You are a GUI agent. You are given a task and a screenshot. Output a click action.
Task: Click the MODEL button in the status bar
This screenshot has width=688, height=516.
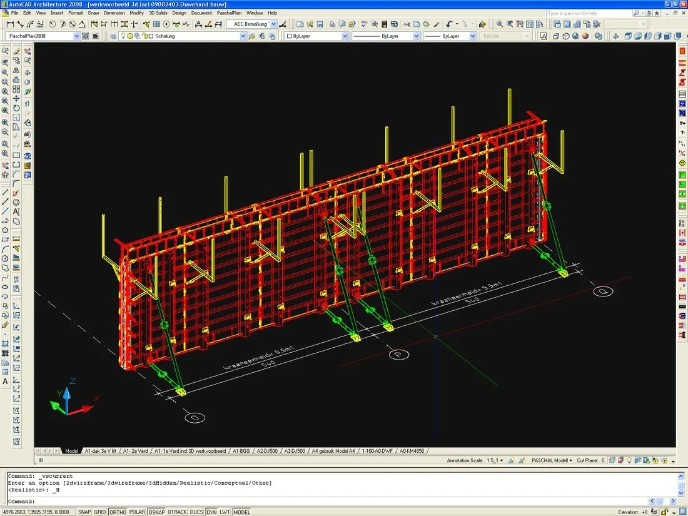tap(242, 512)
